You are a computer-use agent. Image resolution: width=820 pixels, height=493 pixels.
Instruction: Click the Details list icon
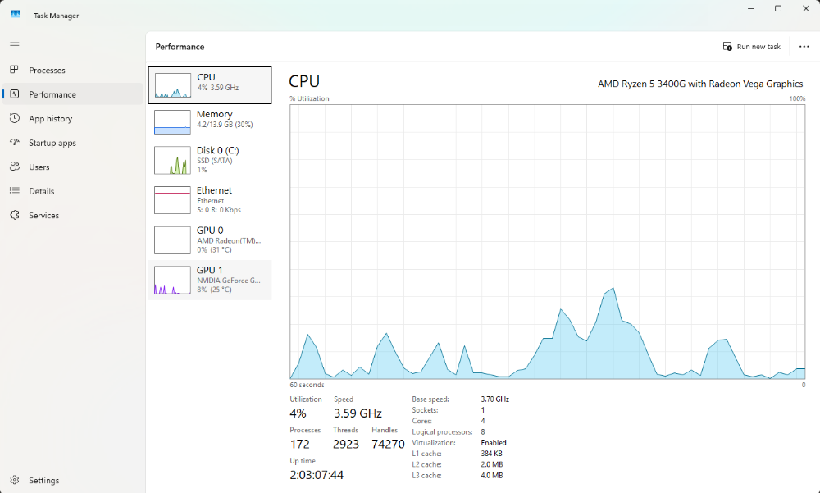pyautogui.click(x=15, y=190)
